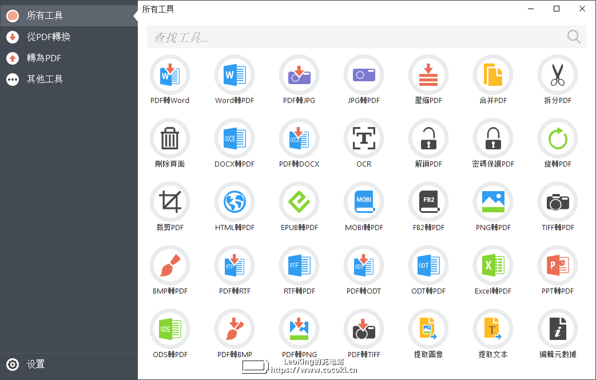The width and height of the screenshot is (596, 380).
Task: Launch DOCX轉PDF converter
Action: tap(234, 138)
